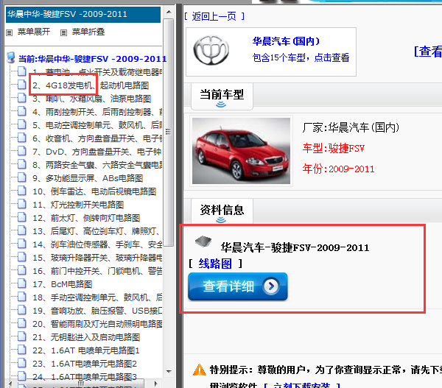Click the blue 查看详细 button
442x388 pixels.
[x=238, y=286]
